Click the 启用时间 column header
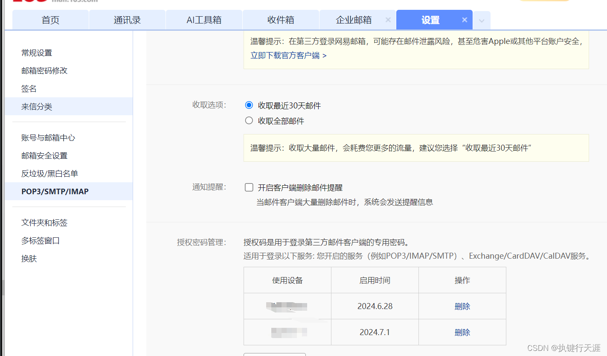The image size is (607, 356). (375, 280)
